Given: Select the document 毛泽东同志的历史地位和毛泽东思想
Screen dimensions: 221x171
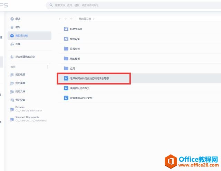Looking at the screenshot, I should 140,78.
